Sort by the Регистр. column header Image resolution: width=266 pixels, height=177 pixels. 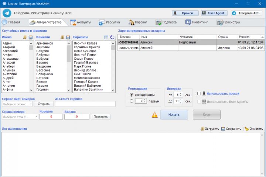pyautogui.click(x=250, y=37)
